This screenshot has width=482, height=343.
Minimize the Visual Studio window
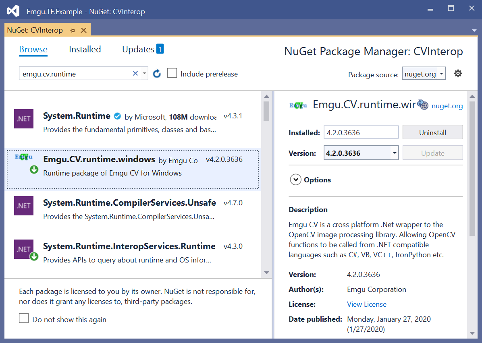[x=430, y=9]
